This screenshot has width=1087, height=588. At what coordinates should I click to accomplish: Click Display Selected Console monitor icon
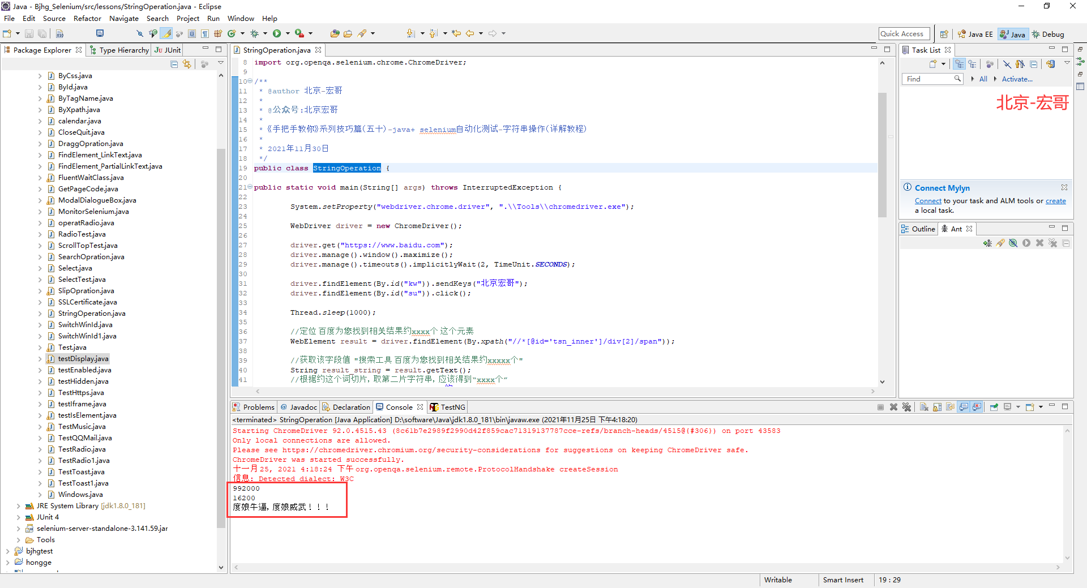[1008, 407]
